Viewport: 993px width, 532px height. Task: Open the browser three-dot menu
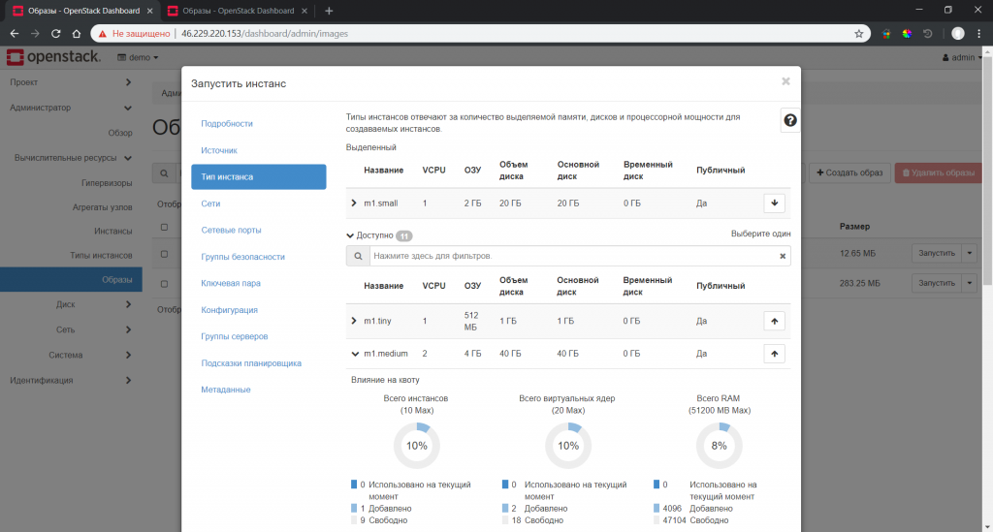coord(979,34)
